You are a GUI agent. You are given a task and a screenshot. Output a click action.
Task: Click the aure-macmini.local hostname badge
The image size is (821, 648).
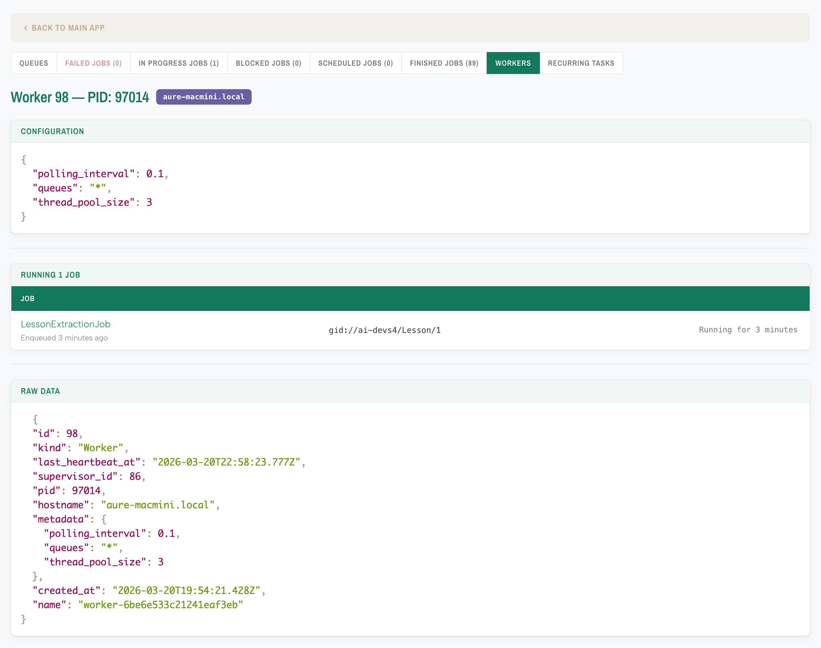point(203,97)
